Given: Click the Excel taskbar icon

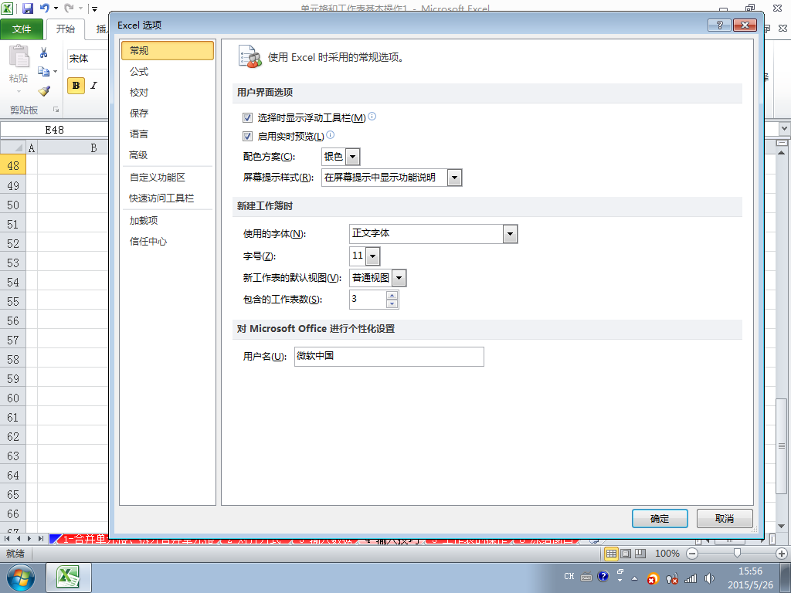Looking at the screenshot, I should tap(69, 578).
